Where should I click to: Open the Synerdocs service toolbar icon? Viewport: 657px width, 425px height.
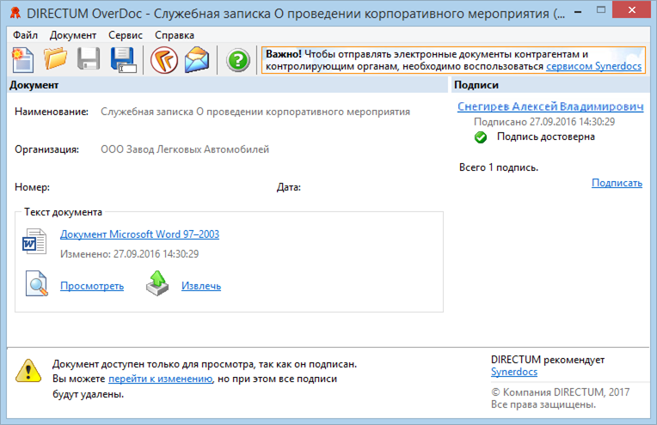tap(164, 60)
